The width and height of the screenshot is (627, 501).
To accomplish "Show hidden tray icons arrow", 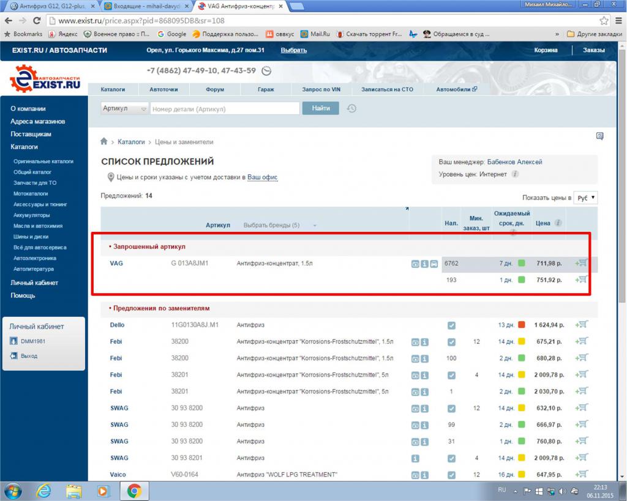I will point(516,491).
